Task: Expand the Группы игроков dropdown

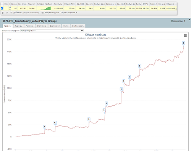Action: 69,13
